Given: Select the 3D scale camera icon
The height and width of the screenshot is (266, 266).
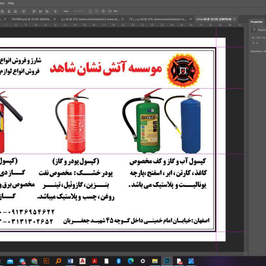Looking at the screenshot, I should click(x=116, y=11).
